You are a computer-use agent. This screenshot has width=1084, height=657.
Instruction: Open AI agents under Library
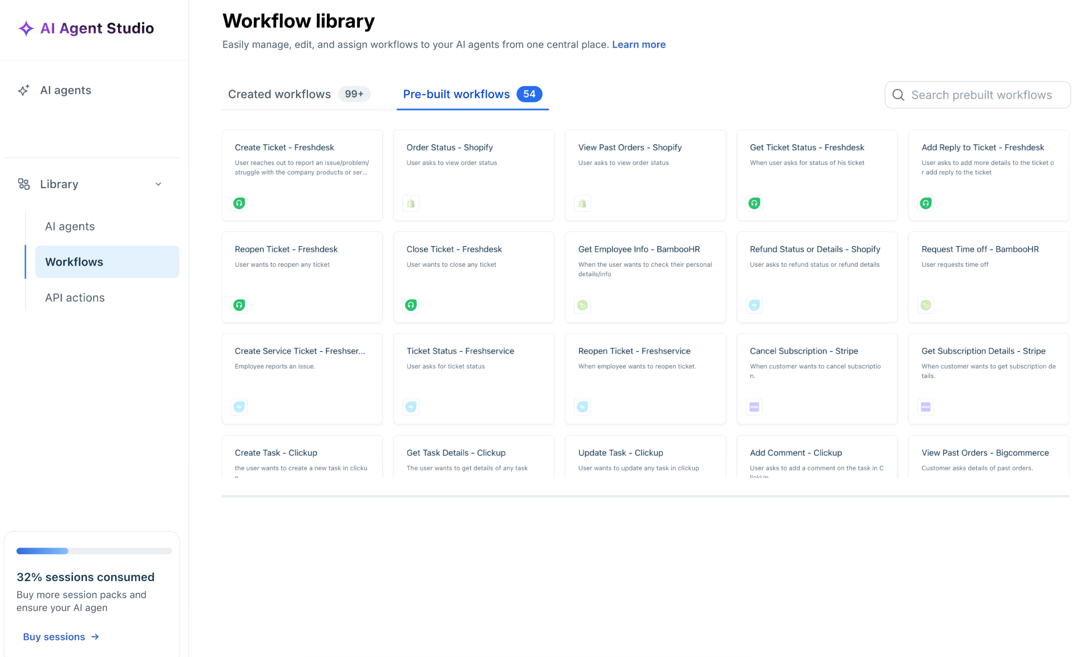(x=70, y=226)
